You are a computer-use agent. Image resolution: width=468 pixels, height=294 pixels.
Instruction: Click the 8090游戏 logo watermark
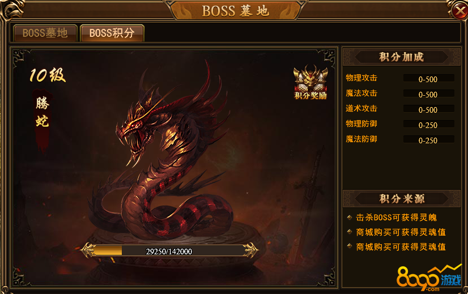coord(428,278)
